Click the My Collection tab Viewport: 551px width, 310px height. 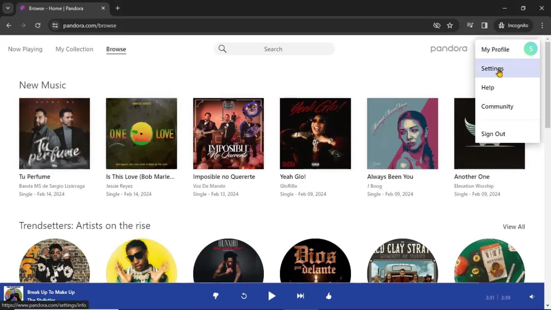click(74, 49)
